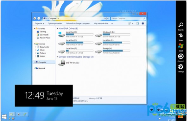The width and height of the screenshot is (190, 121).
Task: Refresh the Computer address bar
Action: click(108, 18)
